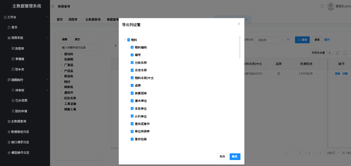This screenshot has width=351, height=166.
Task: Collapse the 流程发起 sidebar group
Action: [47, 38]
